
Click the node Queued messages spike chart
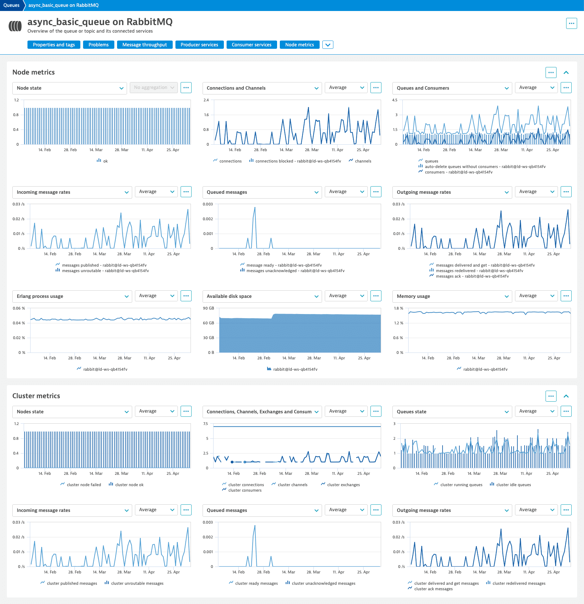click(300, 226)
